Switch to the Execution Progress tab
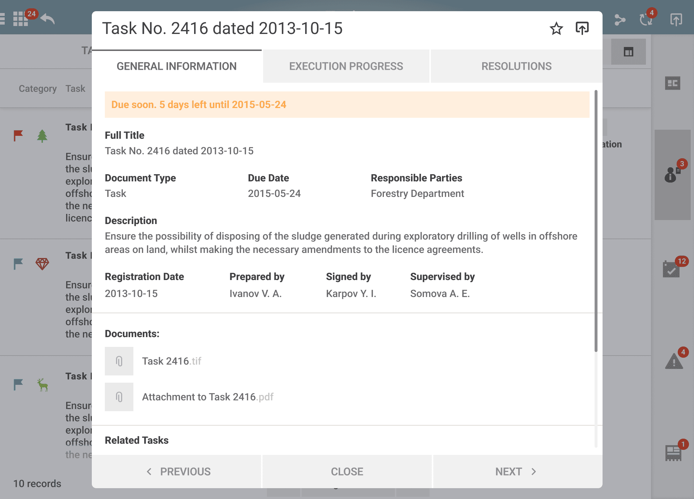The width and height of the screenshot is (694, 499). point(346,66)
